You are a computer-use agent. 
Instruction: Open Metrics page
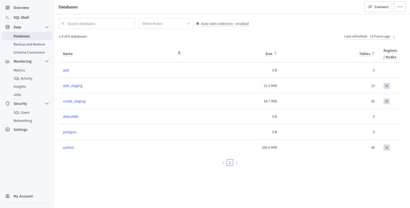coord(19,70)
